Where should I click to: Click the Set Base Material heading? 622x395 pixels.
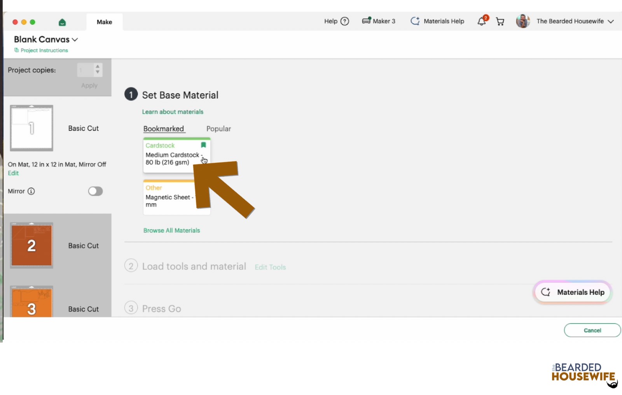[180, 95]
